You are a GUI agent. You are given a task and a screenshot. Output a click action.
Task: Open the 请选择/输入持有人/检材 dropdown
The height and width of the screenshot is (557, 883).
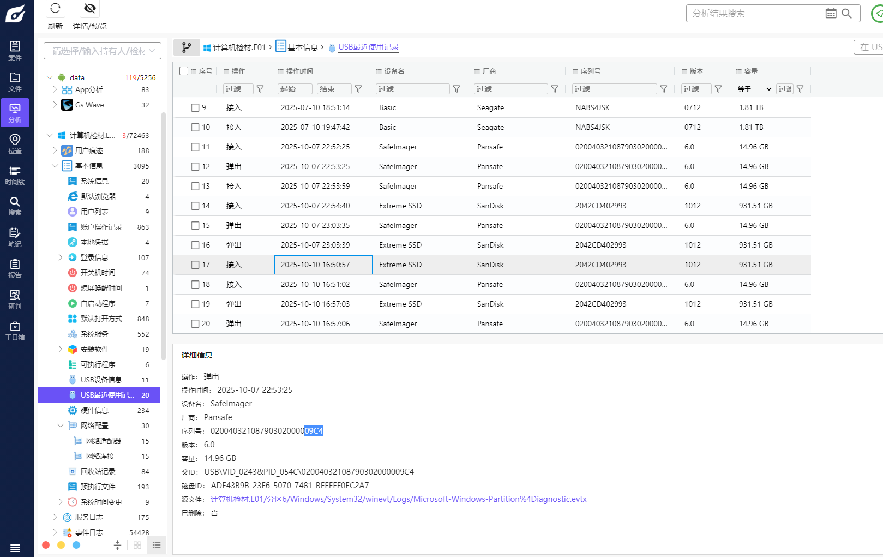[x=103, y=51]
